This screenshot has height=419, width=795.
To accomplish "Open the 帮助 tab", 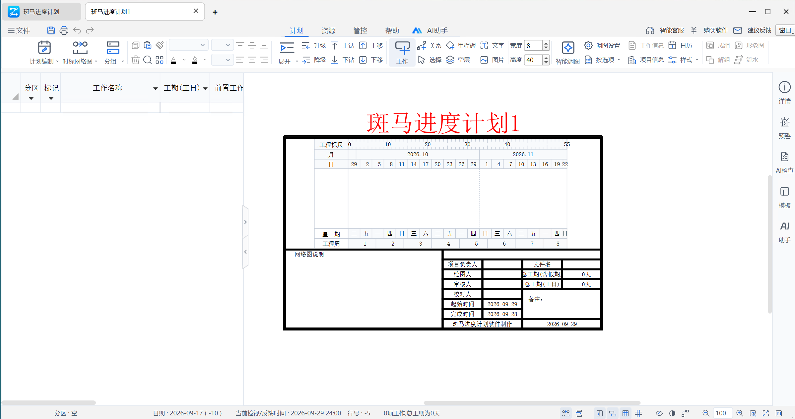I will click(x=392, y=30).
